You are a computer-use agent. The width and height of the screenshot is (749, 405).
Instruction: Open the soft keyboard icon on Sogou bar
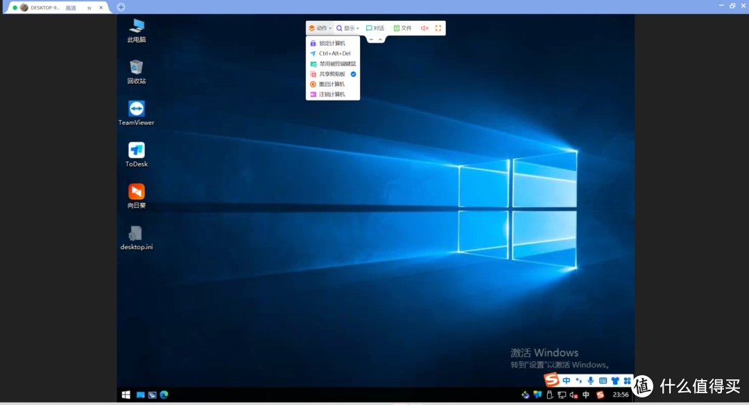(x=603, y=381)
